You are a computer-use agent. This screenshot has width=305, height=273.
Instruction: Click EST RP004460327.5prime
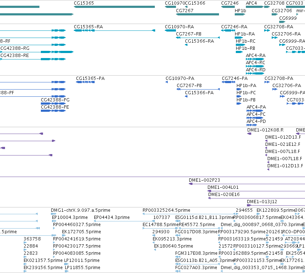pyautogui.click(x=77, y=225)
